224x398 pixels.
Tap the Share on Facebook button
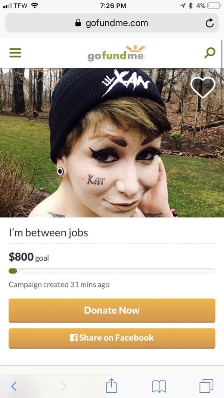click(x=112, y=338)
